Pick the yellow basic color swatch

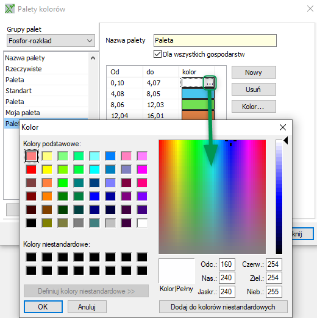(x=47, y=169)
